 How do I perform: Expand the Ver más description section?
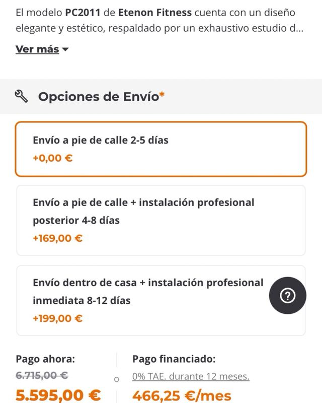click(35, 49)
